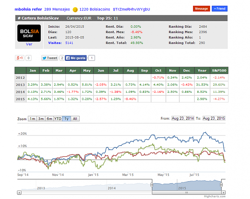The width and height of the screenshot is (250, 199).
Task: Click the Rent. Total value 49.98%
Action: pyautogui.click(x=137, y=43)
